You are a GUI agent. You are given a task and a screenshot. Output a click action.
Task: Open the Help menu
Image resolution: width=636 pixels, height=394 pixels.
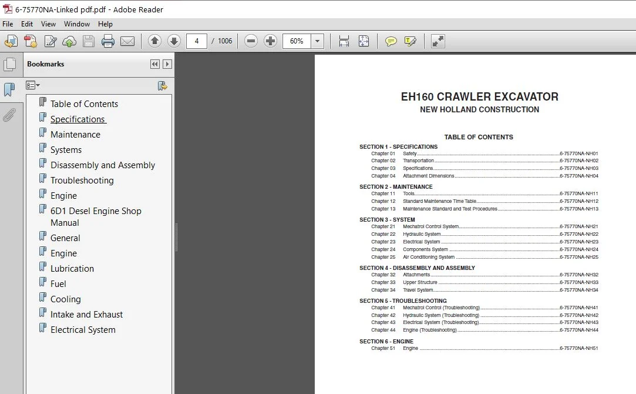click(x=105, y=24)
